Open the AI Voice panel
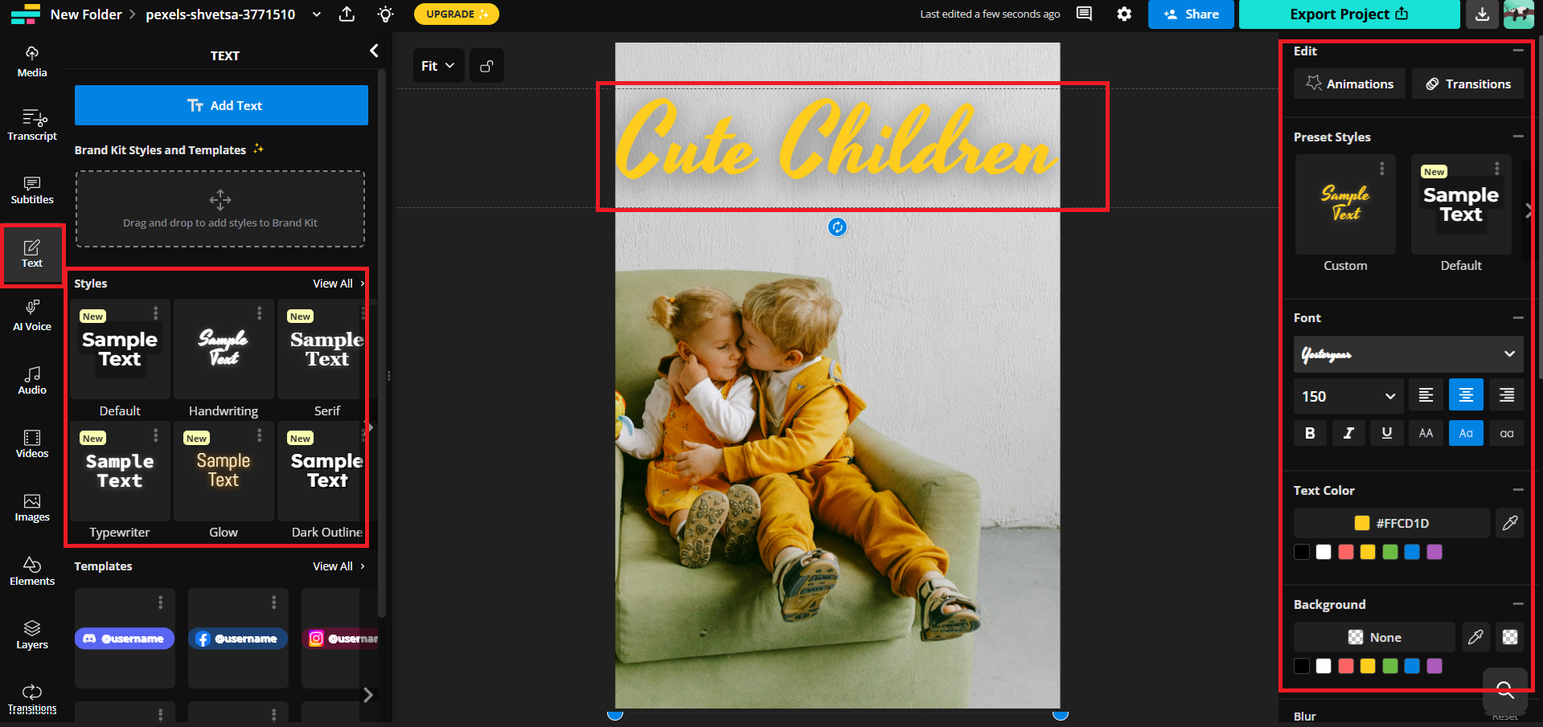Viewport: 1543px width, 727px height. 31,315
